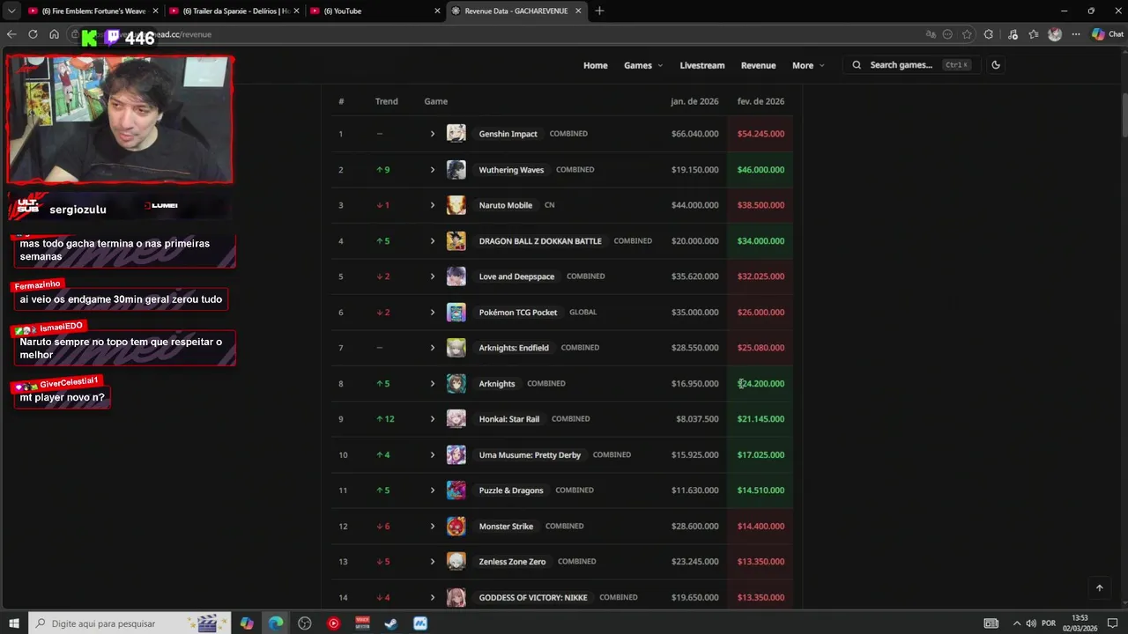1128x634 pixels.
Task: Toggle dark mode moon icon
Action: point(996,65)
